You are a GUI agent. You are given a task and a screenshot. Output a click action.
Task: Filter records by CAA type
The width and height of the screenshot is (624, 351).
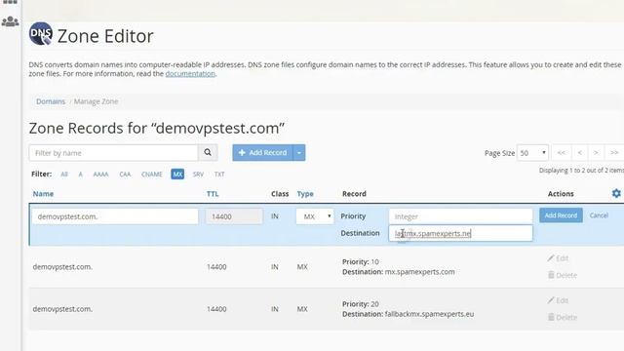click(x=125, y=175)
